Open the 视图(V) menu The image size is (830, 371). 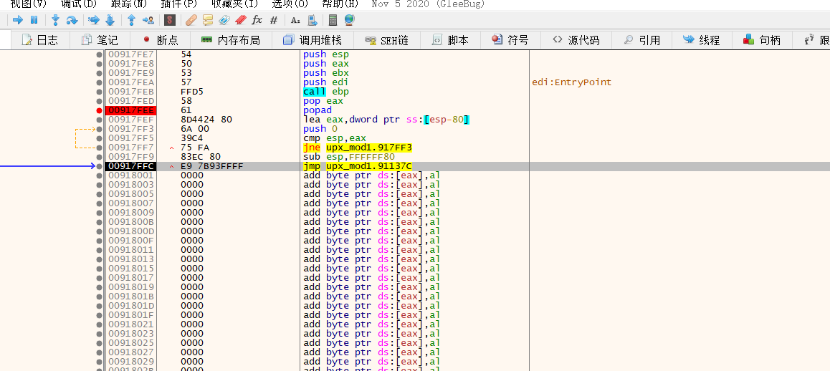(29, 4)
